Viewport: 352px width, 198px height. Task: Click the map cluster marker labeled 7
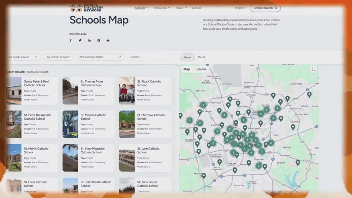[234, 144]
